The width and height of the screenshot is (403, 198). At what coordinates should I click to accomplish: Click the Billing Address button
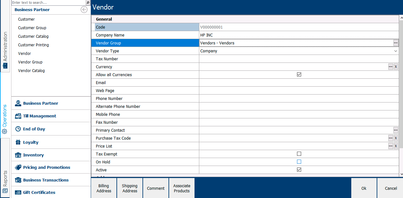(104, 188)
